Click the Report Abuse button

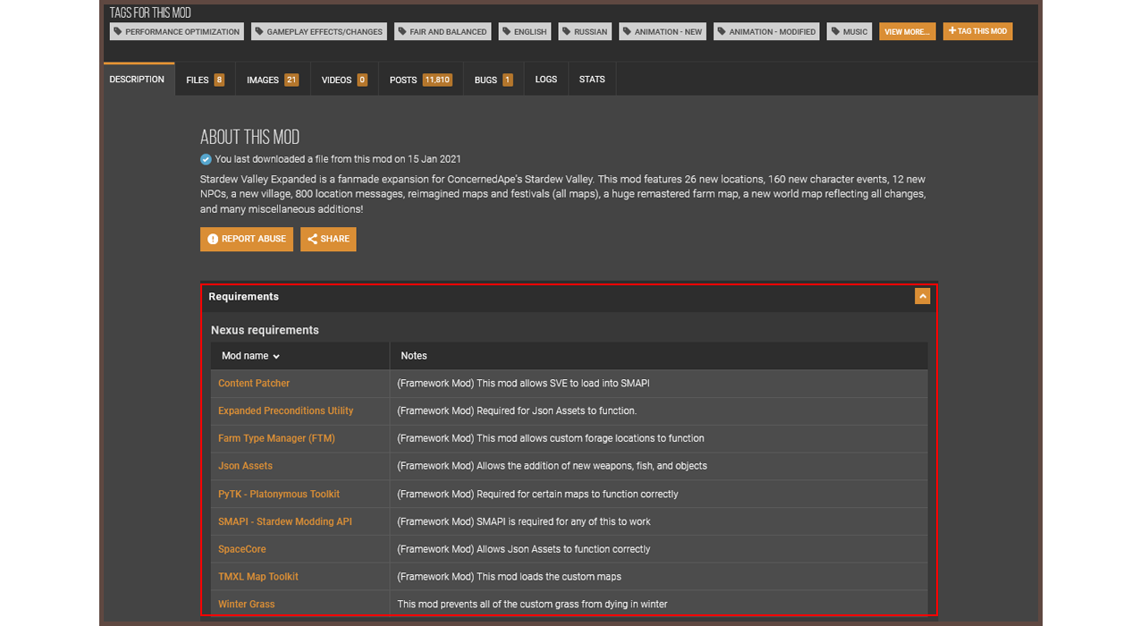[247, 239]
